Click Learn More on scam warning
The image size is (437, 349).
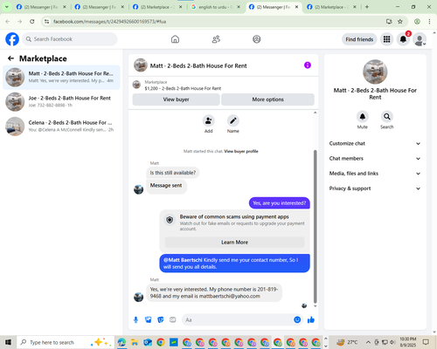click(234, 243)
